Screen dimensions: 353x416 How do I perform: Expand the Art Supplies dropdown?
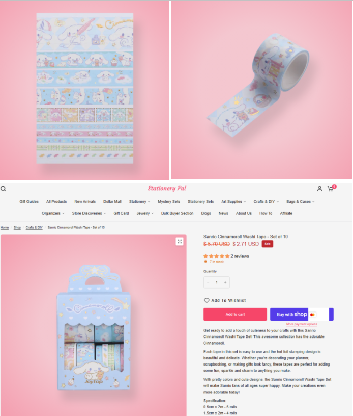[x=233, y=202]
